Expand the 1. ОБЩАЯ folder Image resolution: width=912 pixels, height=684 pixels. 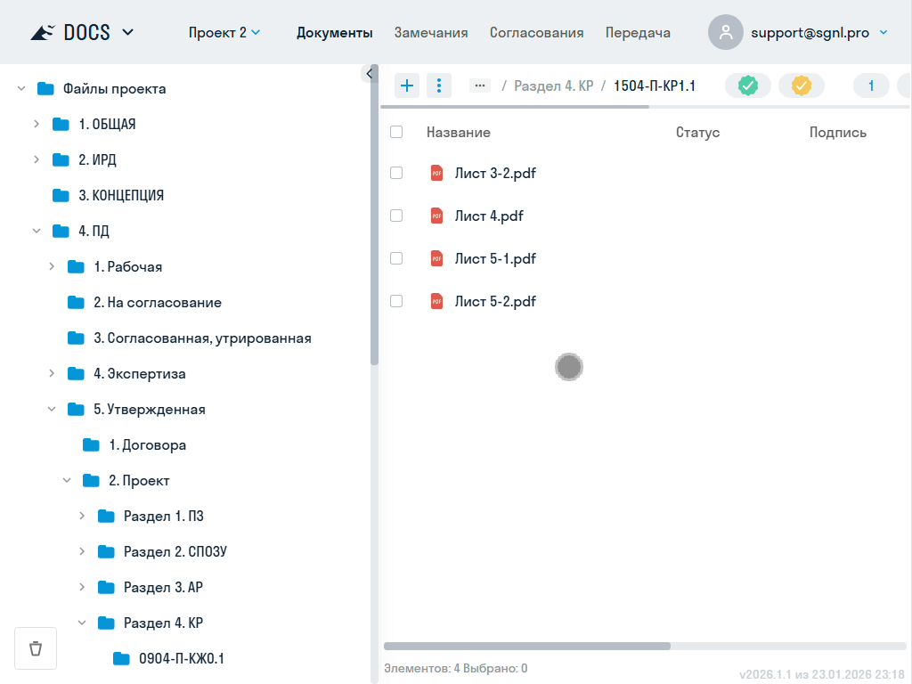pos(37,124)
